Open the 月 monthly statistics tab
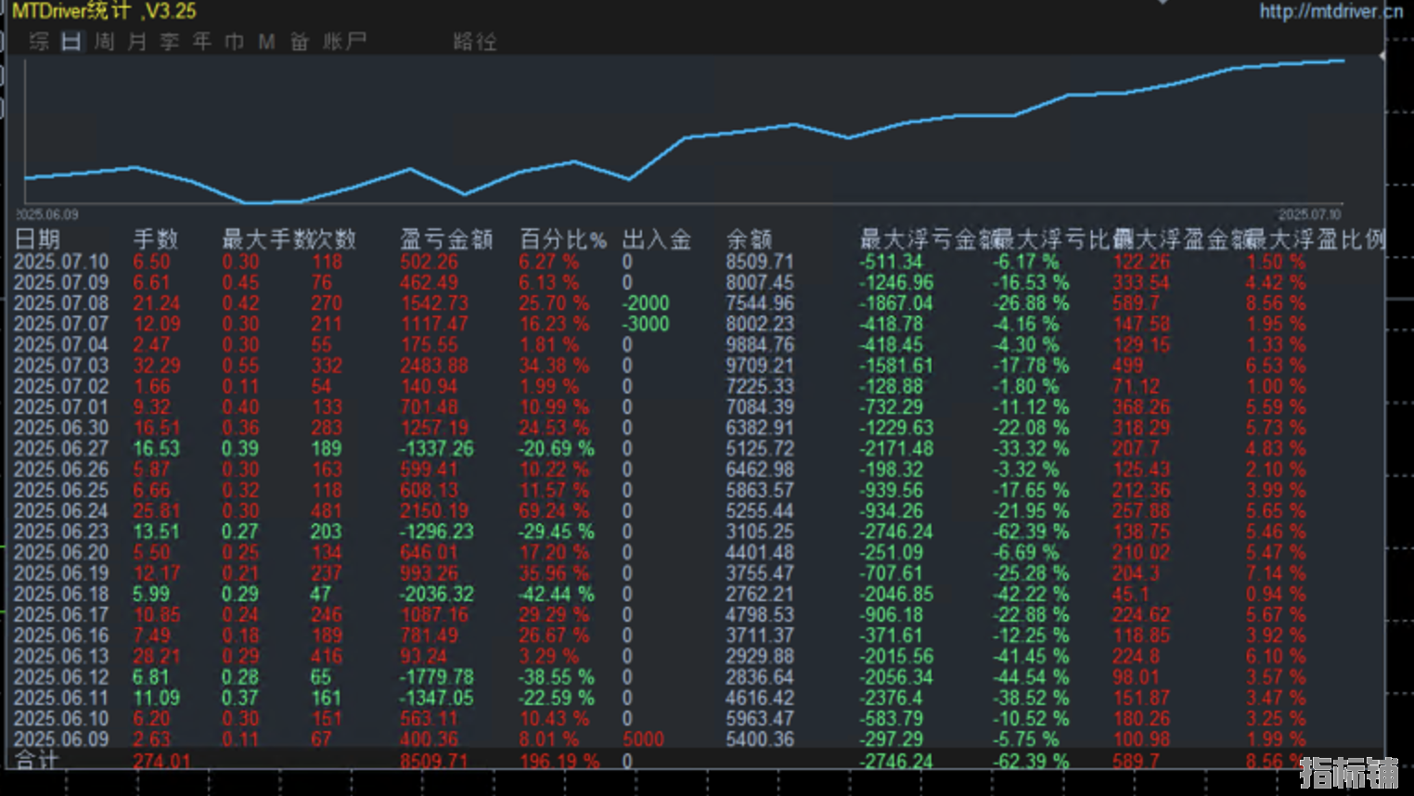Image resolution: width=1414 pixels, height=796 pixels. 137,42
